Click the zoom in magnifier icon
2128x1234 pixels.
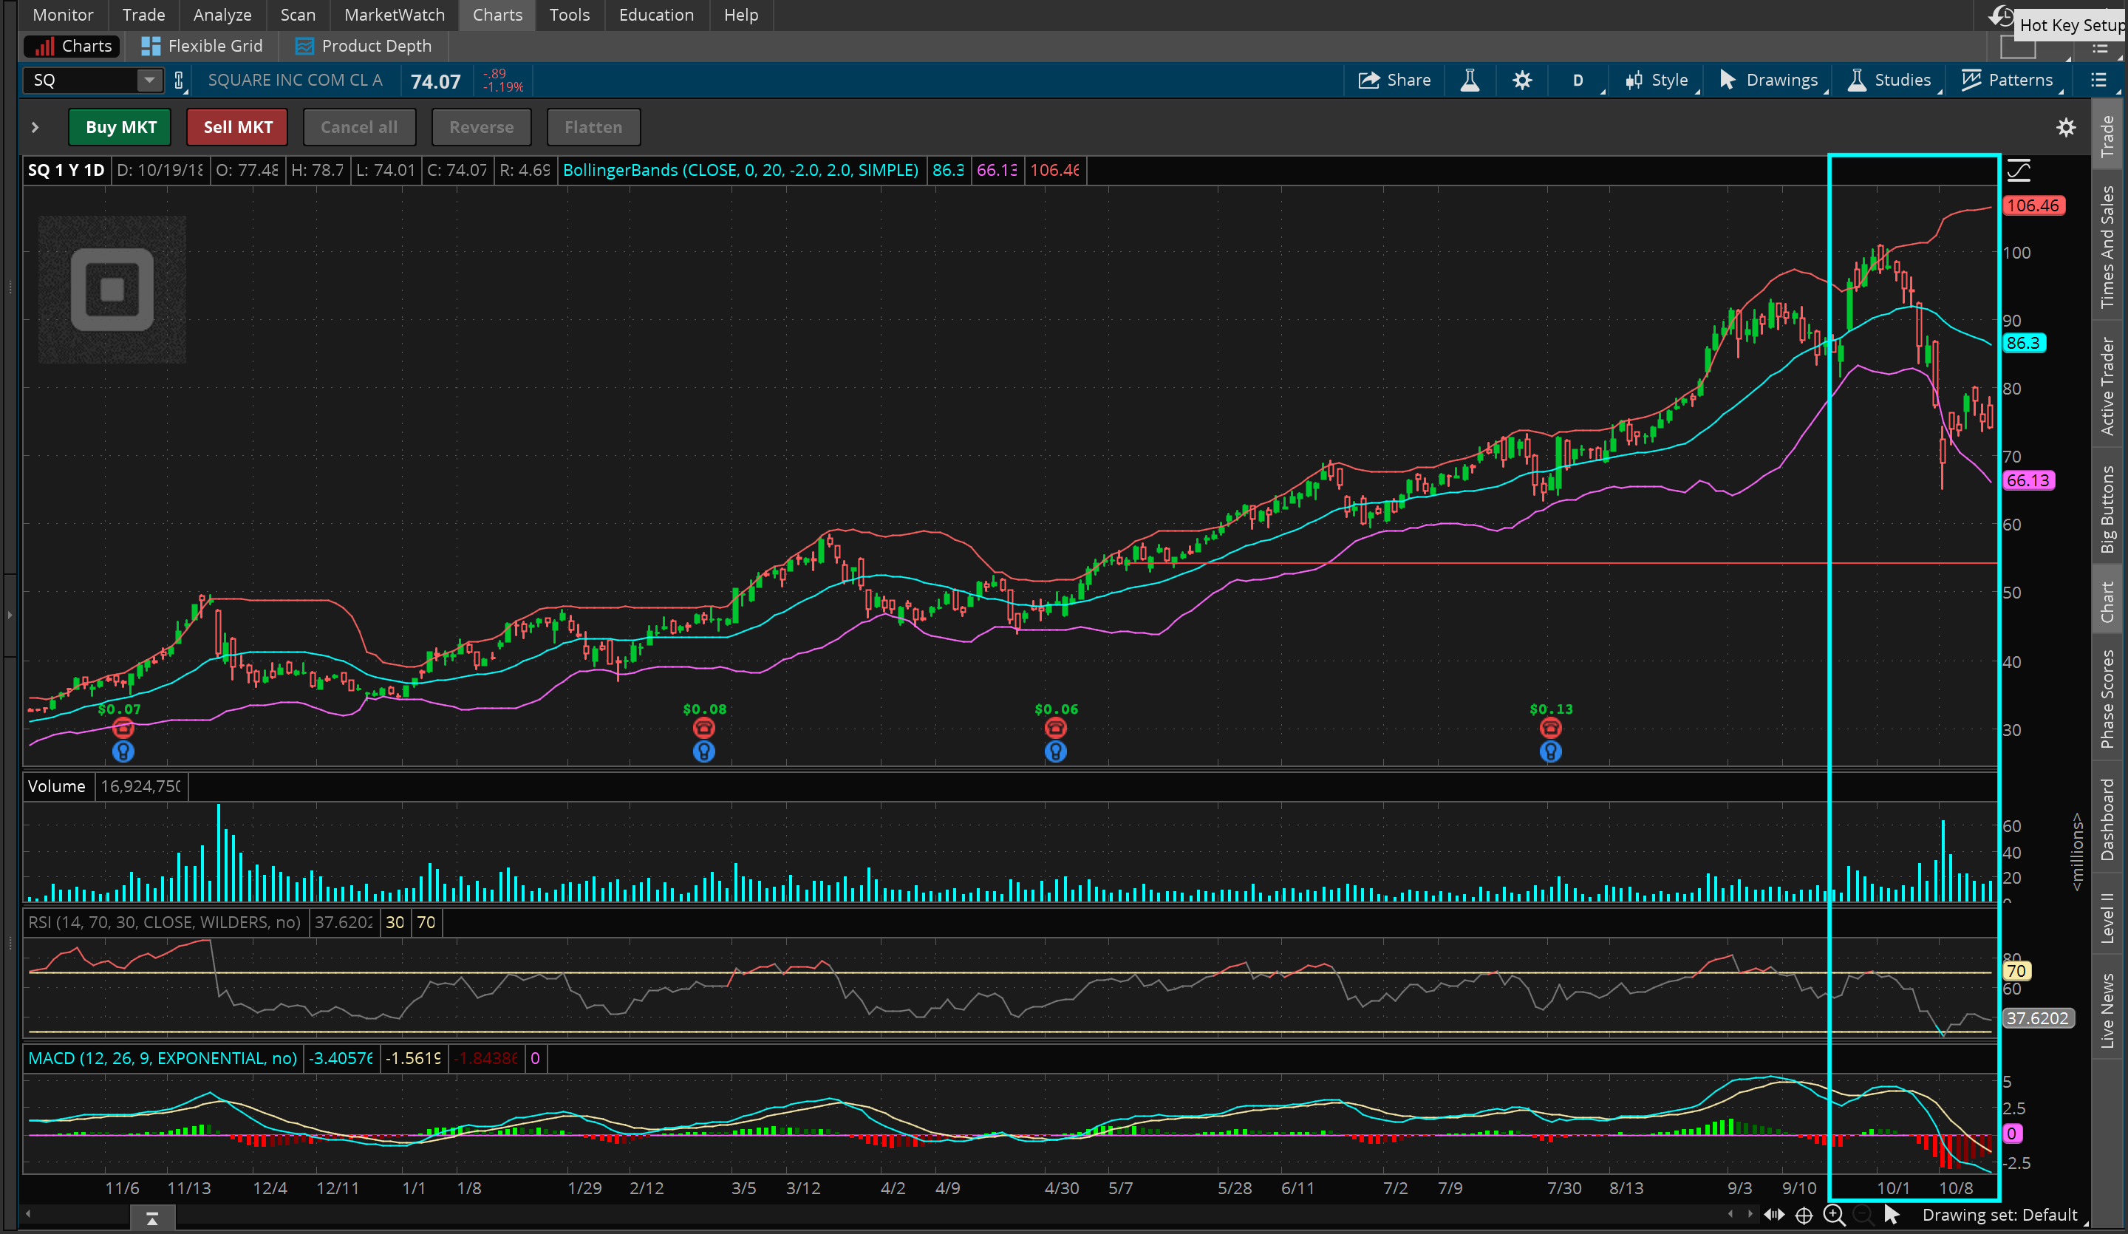pyautogui.click(x=1833, y=1215)
